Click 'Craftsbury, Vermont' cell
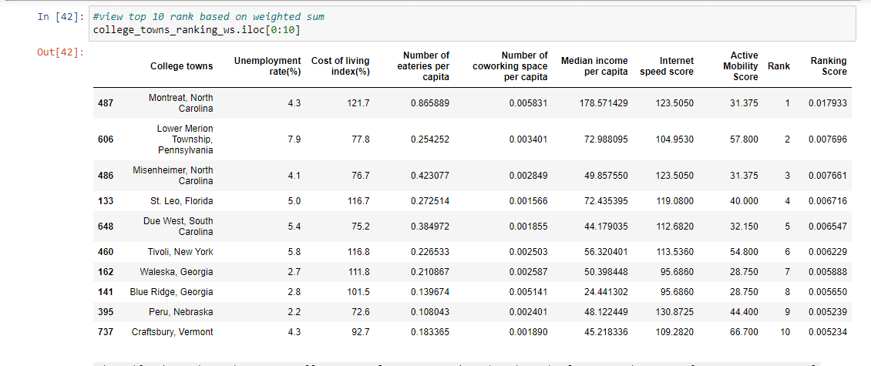The image size is (871, 366). pyautogui.click(x=172, y=331)
